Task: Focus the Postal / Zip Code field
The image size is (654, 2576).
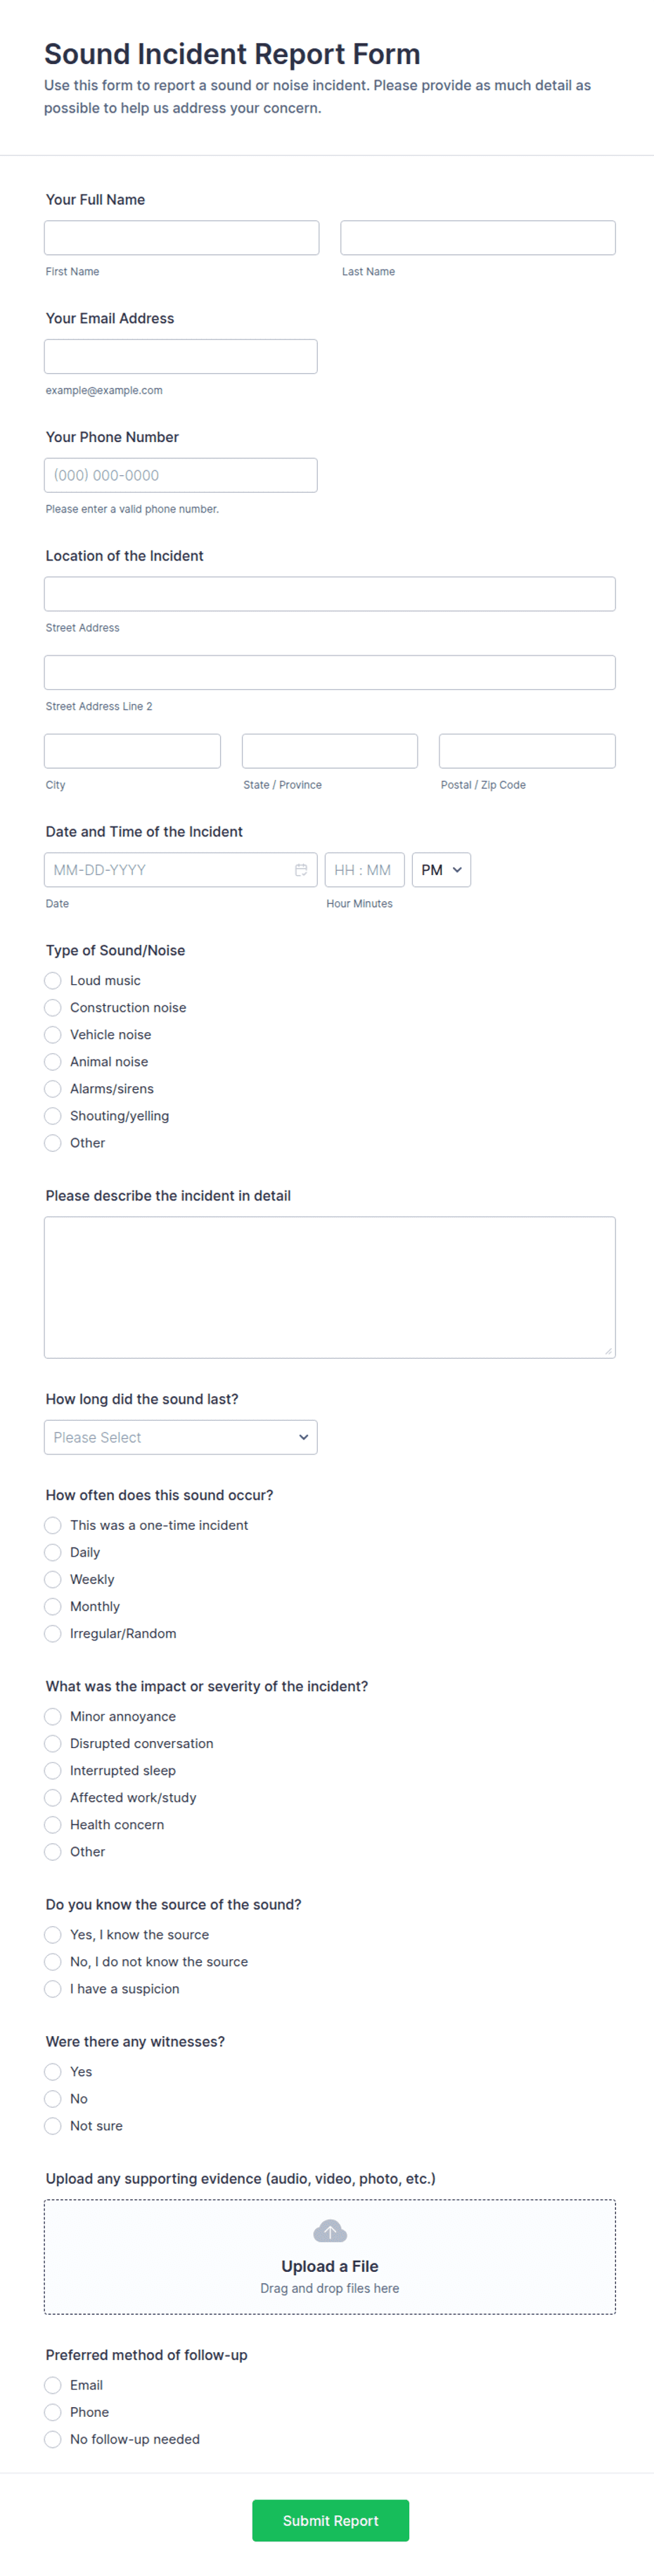Action: tap(527, 751)
